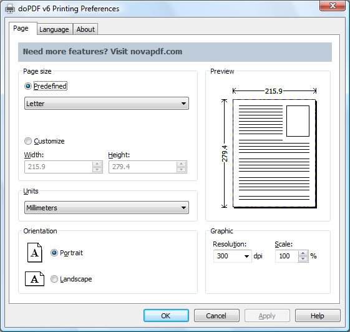
Task: Increase Width with its up arrow
Action: (97, 164)
